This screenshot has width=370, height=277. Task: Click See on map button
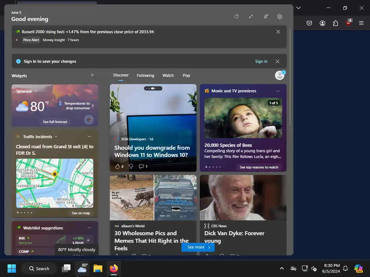(x=81, y=213)
